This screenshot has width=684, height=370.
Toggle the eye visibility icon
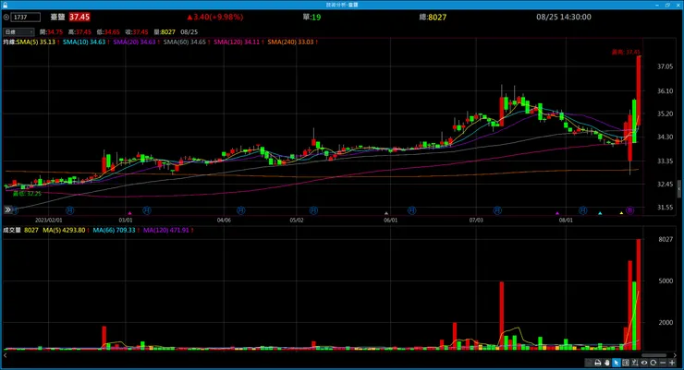644,363
